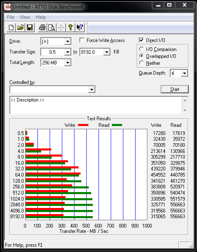Screen dimensions: 197x252
Task: Click the Description scrollbar down arrow
Action: point(185,111)
